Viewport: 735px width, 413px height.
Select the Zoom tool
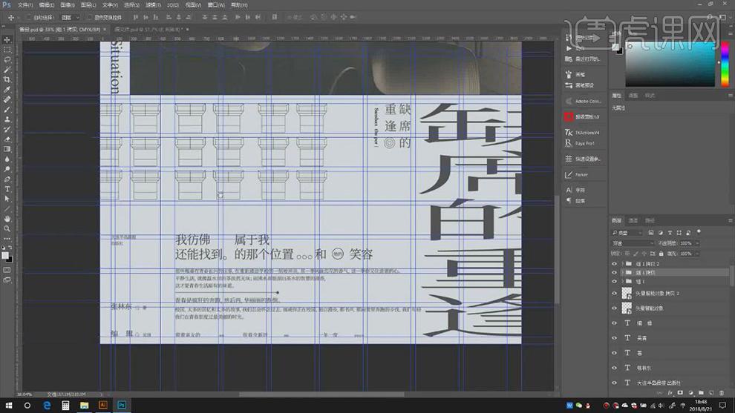[x=7, y=228]
